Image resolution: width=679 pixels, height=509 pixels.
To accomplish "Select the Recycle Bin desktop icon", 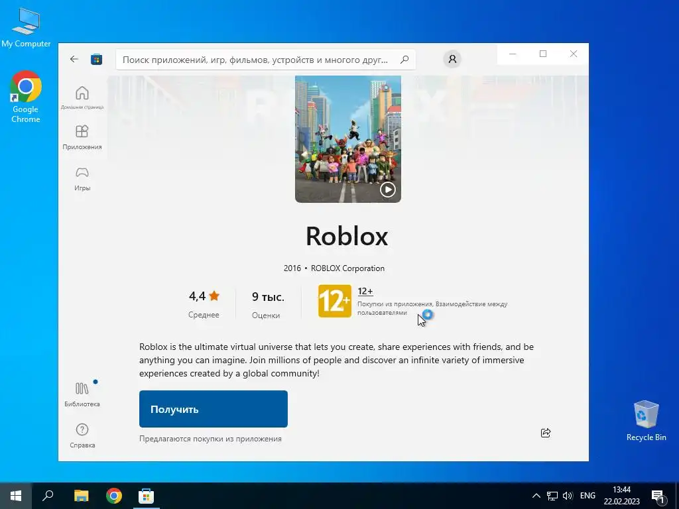I will tap(646, 420).
